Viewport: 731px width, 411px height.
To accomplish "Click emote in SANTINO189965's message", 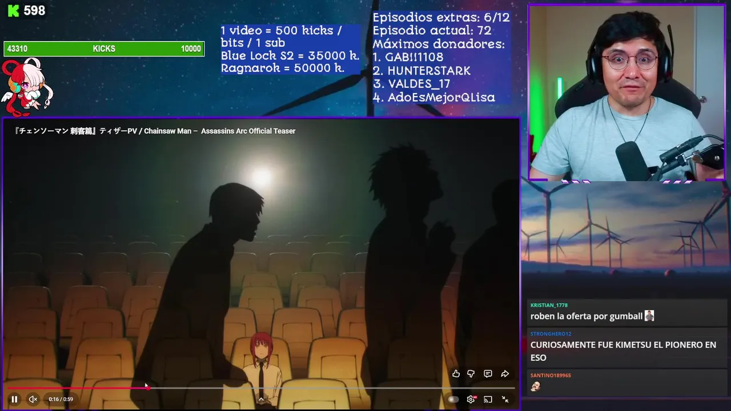I will pos(536,386).
